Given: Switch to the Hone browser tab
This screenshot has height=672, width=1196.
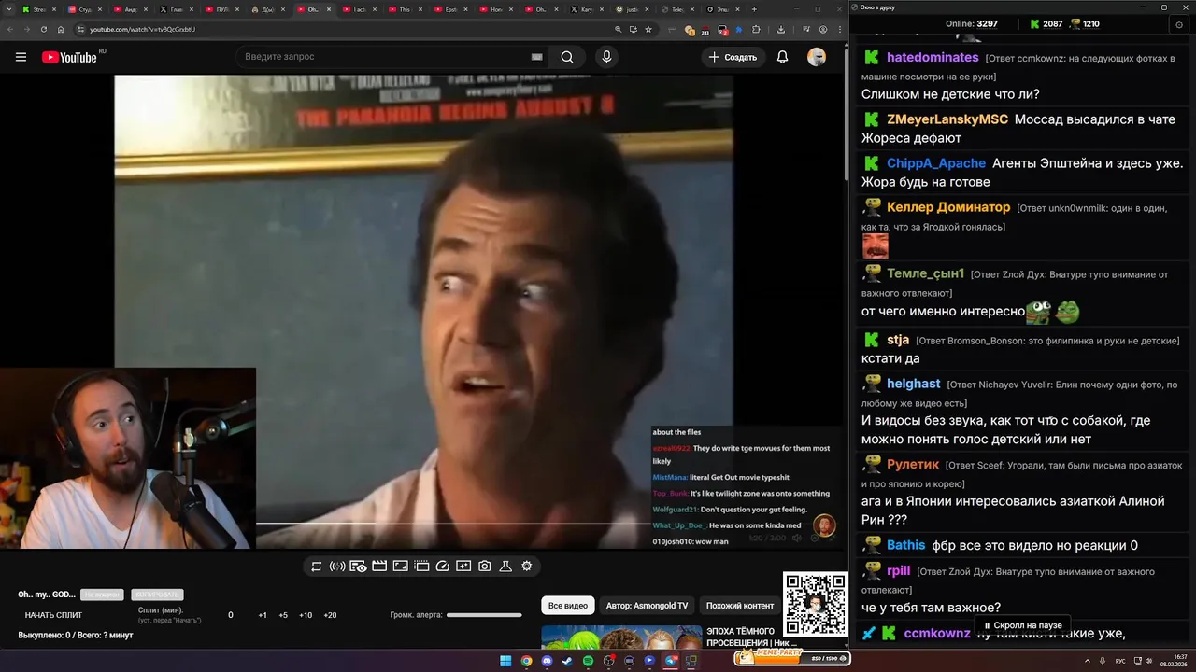Looking at the screenshot, I should point(495,9).
